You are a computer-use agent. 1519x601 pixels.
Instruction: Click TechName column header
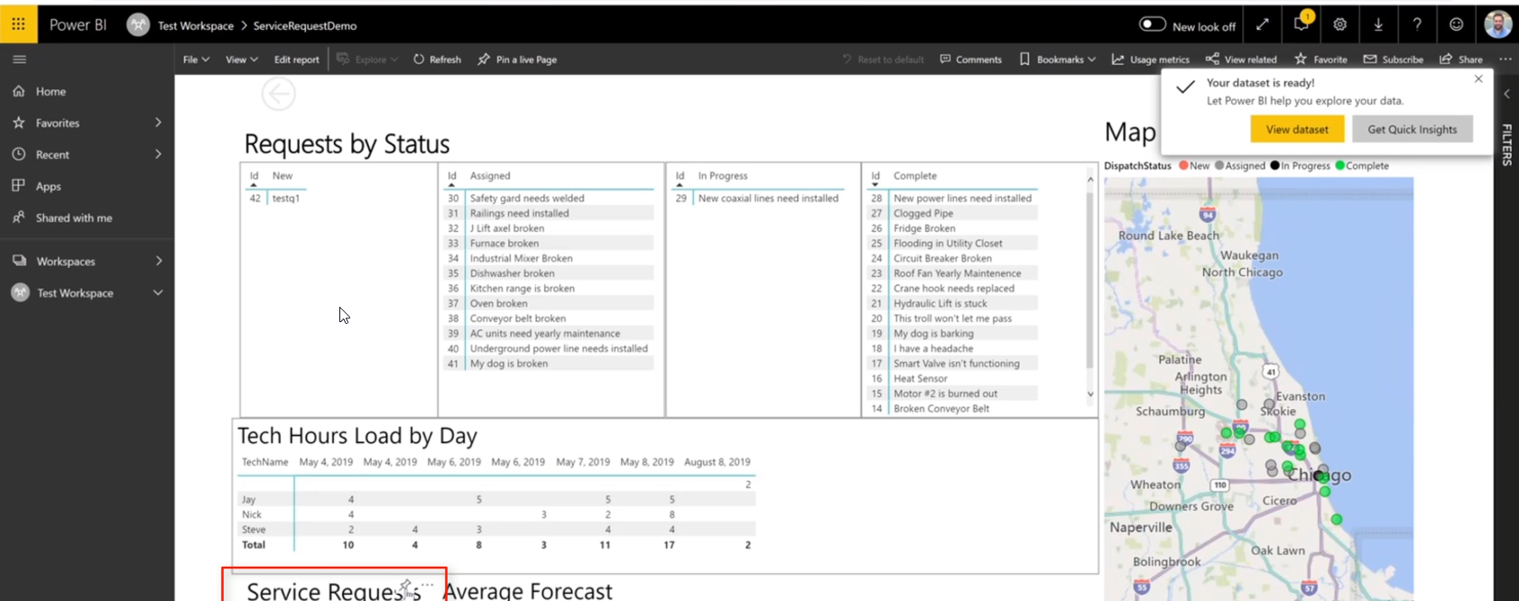(x=265, y=462)
